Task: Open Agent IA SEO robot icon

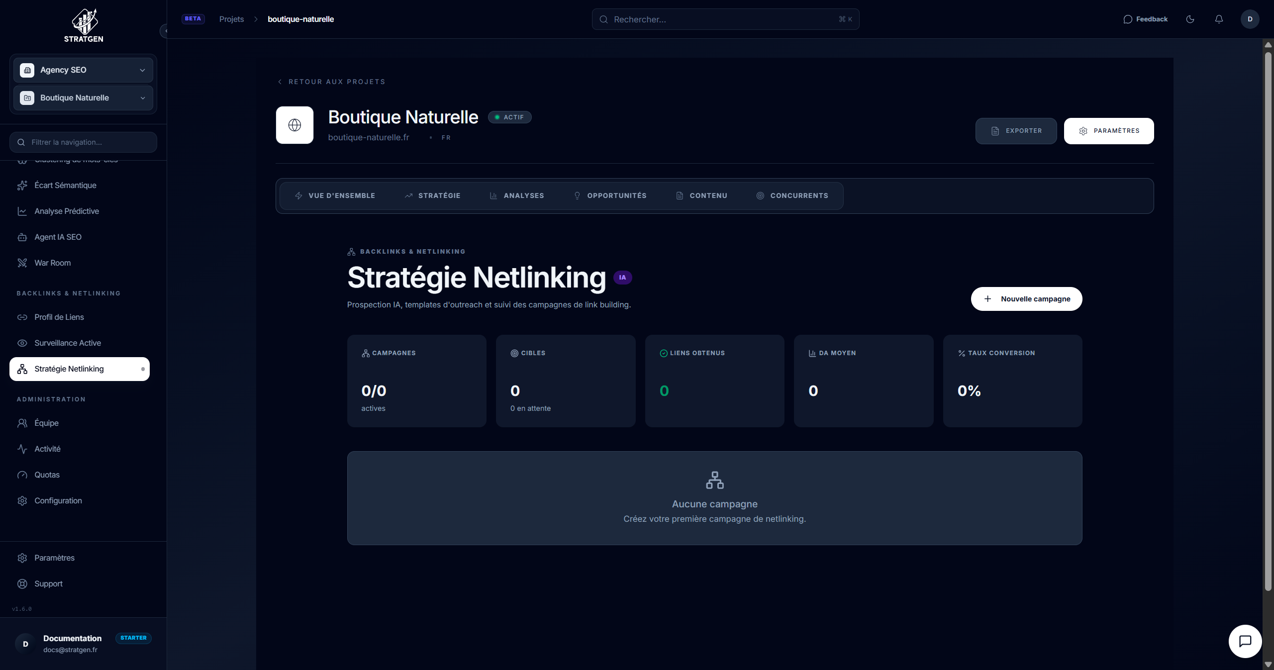Action: [22, 237]
